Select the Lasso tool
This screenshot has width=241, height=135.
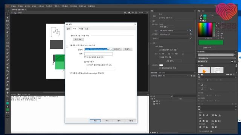(8, 28)
